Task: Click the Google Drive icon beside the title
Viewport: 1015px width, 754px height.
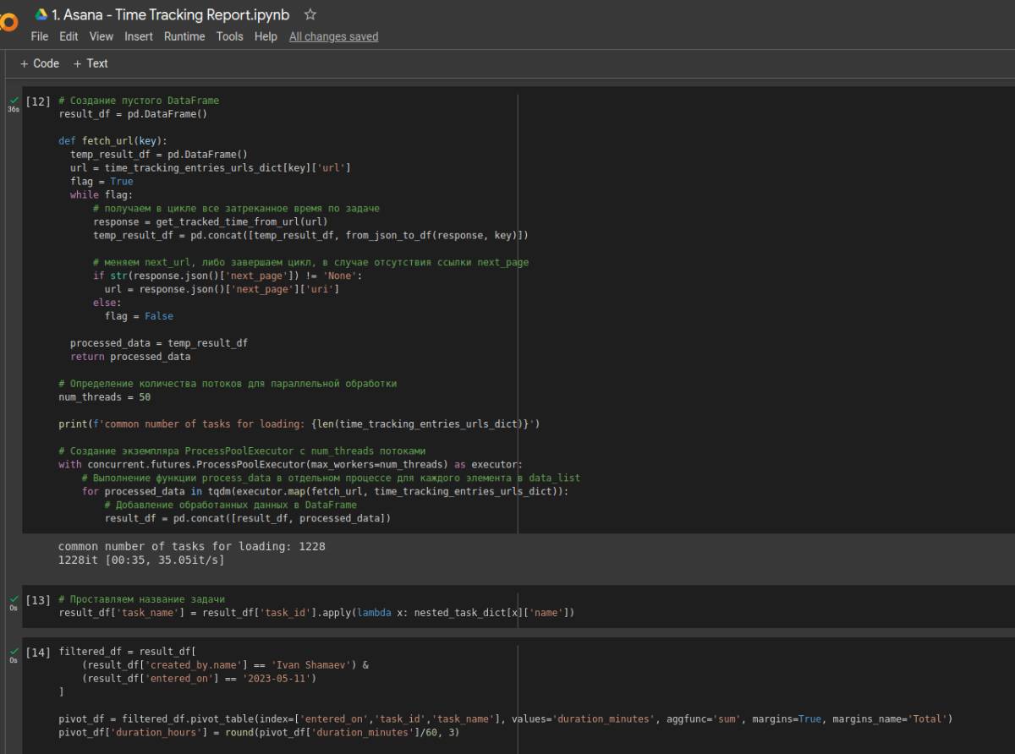Action: coord(41,15)
